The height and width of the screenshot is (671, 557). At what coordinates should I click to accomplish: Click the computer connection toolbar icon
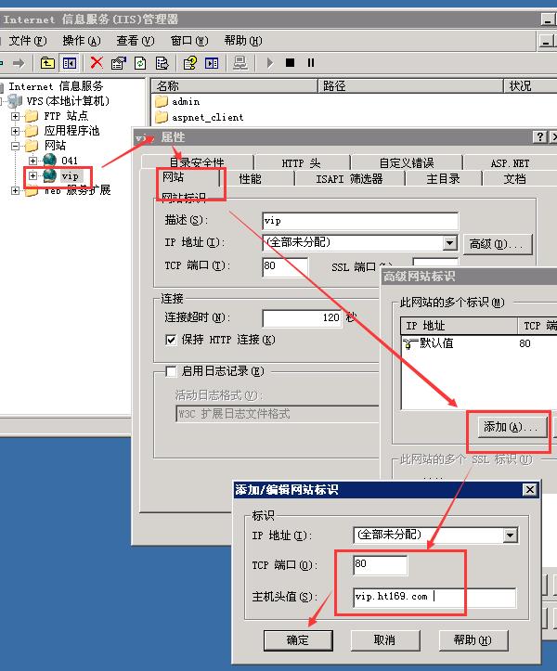point(240,63)
